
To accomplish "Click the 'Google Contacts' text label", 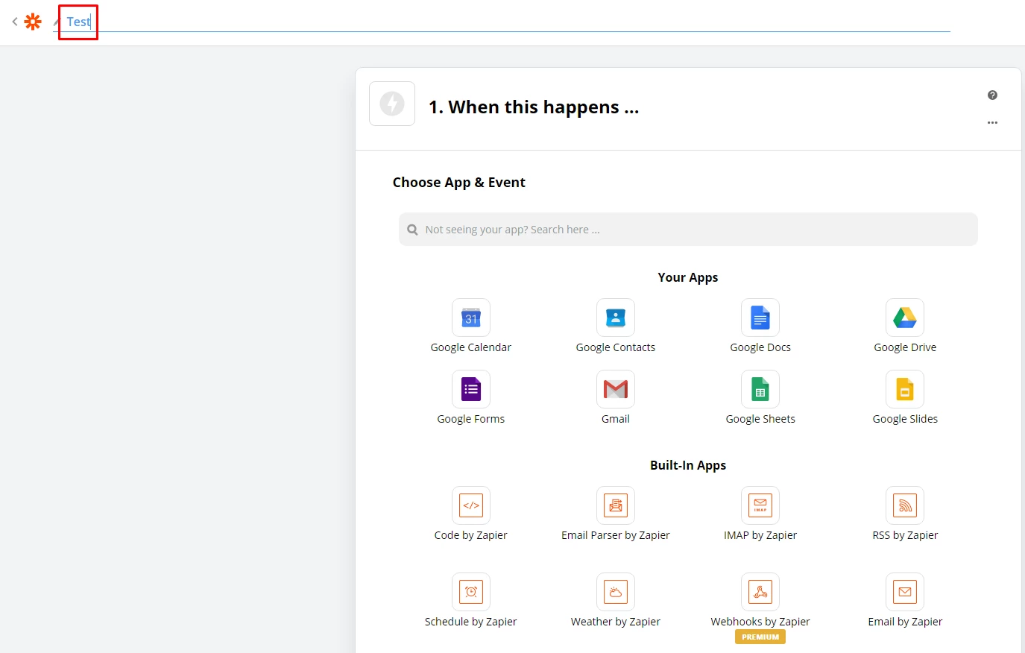I will [x=616, y=347].
